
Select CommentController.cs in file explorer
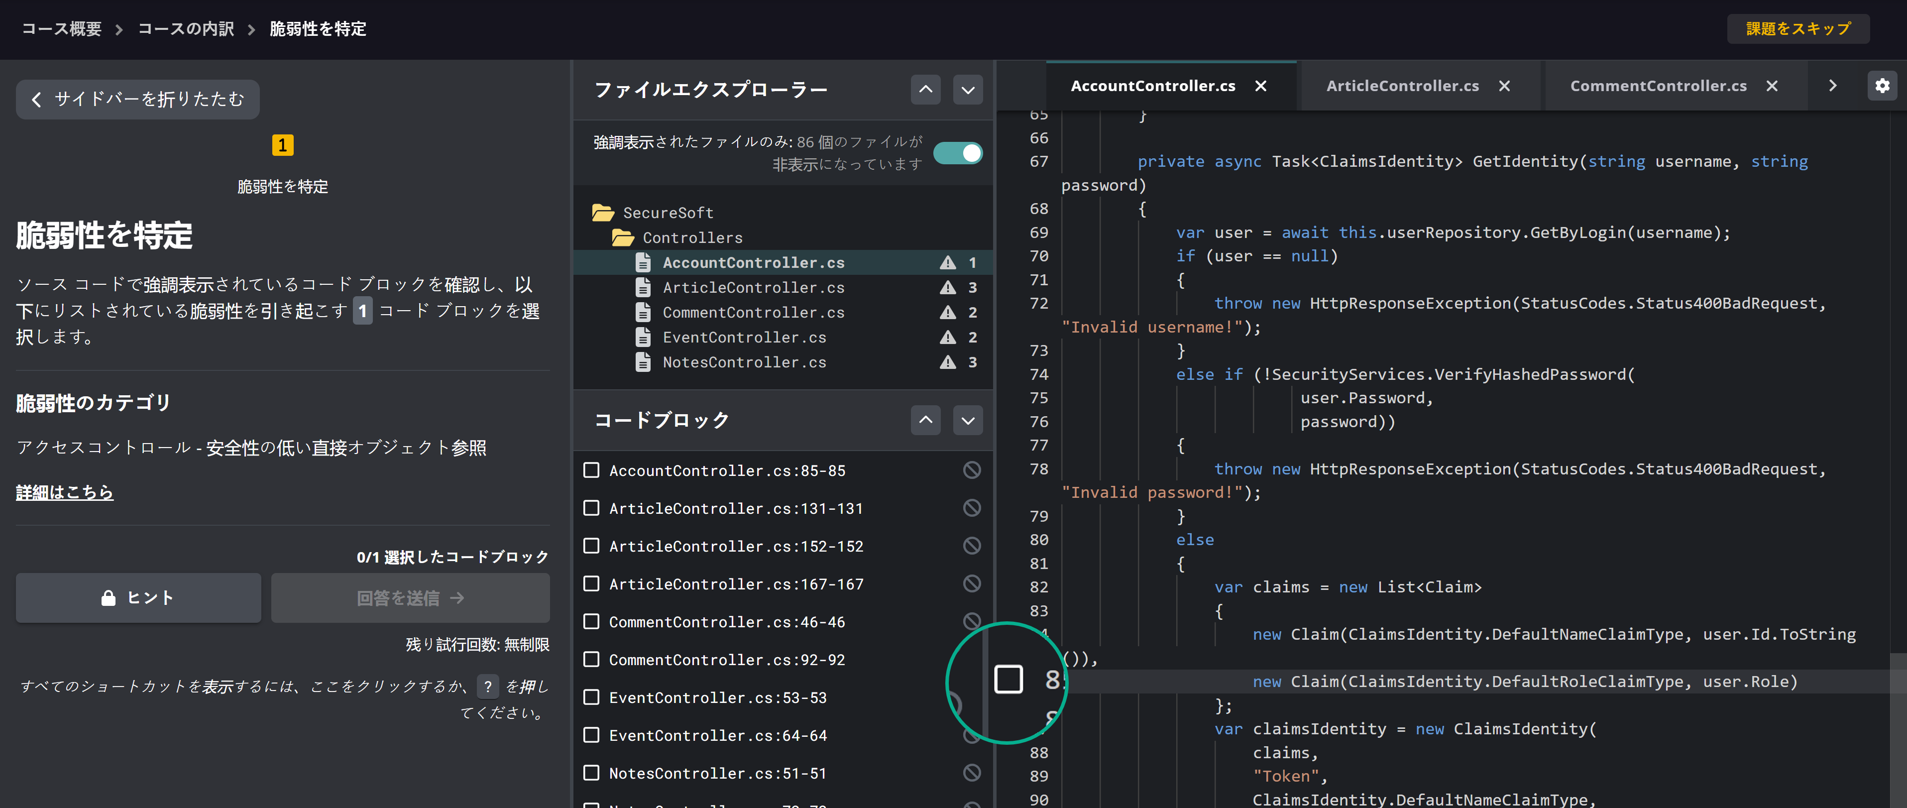[783, 313]
